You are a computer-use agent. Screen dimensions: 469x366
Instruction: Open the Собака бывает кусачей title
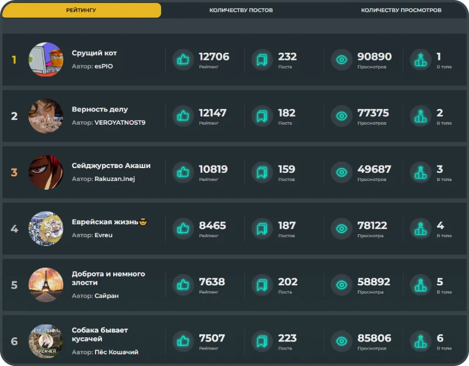(100, 334)
